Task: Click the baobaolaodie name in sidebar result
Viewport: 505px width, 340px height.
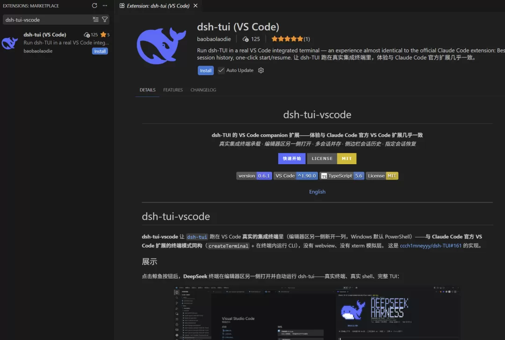Action: (x=38, y=51)
